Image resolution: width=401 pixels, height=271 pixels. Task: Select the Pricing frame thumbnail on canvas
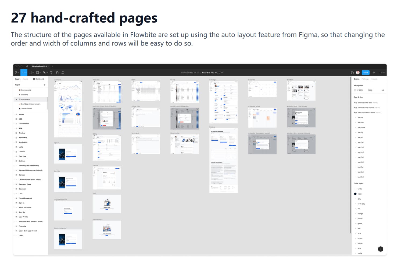point(224,161)
